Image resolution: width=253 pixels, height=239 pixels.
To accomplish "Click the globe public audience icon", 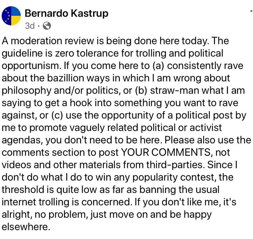I will tap(47, 26).
